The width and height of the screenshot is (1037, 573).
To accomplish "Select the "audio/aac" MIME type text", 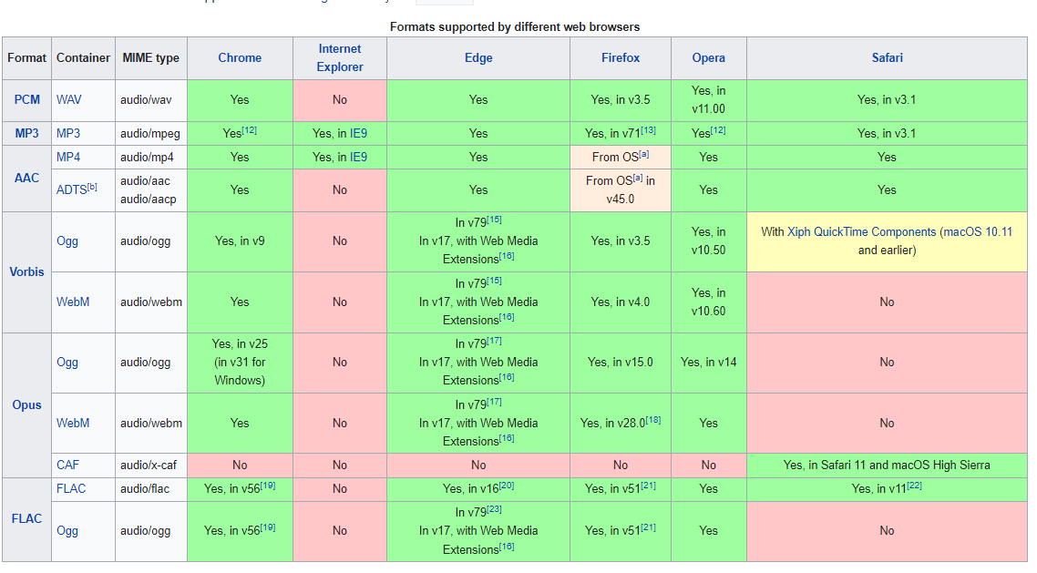I will (x=145, y=181).
